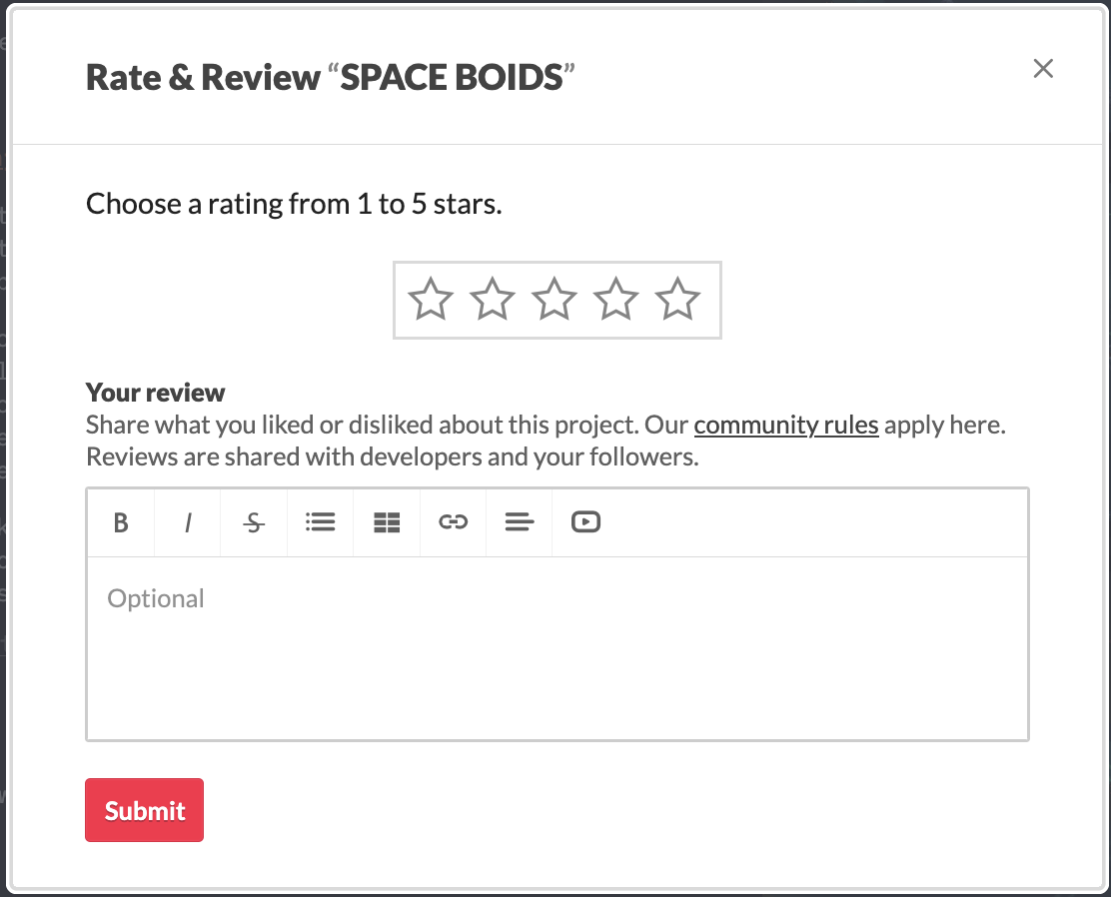Choose a 3-star rating with the middle star
The height and width of the screenshot is (897, 1111).
(555, 300)
